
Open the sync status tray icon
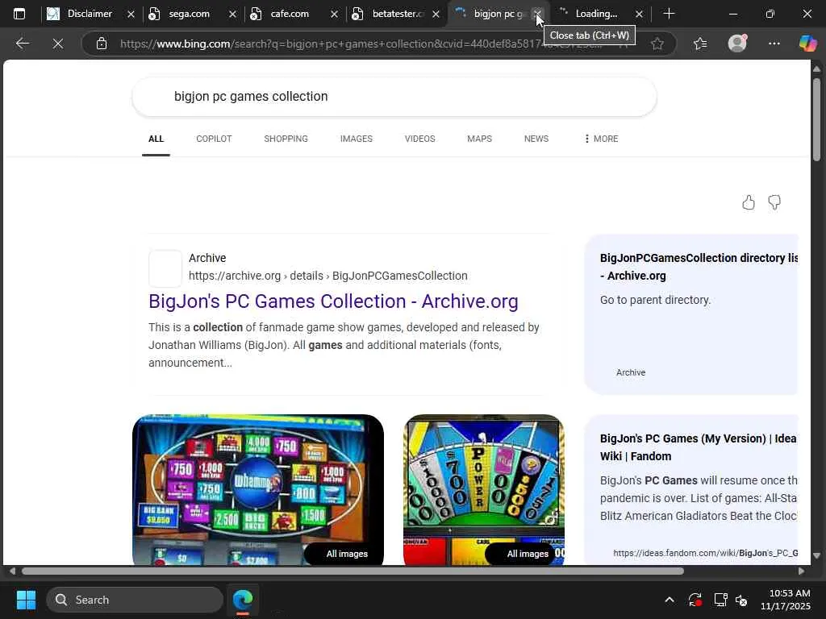click(x=695, y=600)
